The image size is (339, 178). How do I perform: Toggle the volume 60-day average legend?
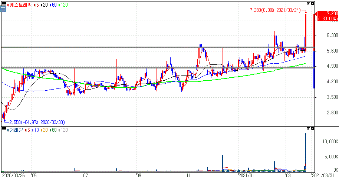pos(53,130)
